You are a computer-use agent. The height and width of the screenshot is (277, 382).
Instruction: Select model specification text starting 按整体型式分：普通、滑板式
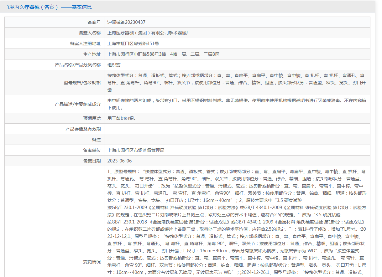[x=237, y=83]
